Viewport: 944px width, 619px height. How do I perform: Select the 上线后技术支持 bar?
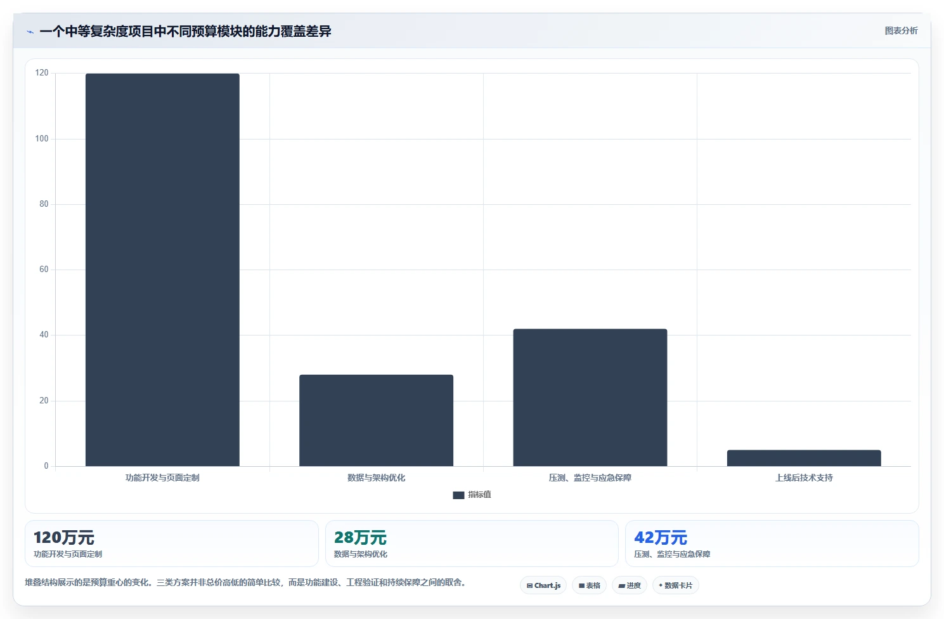pyautogui.click(x=804, y=458)
